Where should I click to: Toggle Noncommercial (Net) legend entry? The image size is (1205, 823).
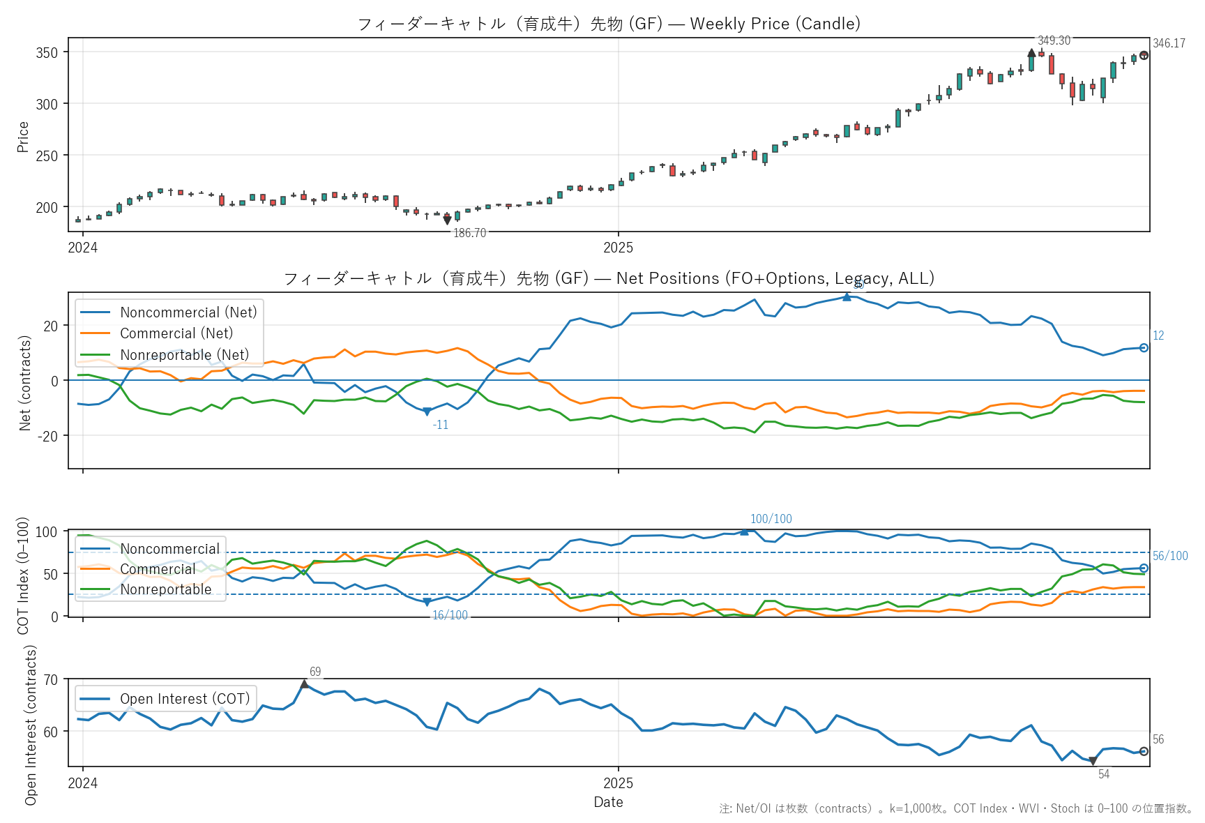(x=188, y=312)
